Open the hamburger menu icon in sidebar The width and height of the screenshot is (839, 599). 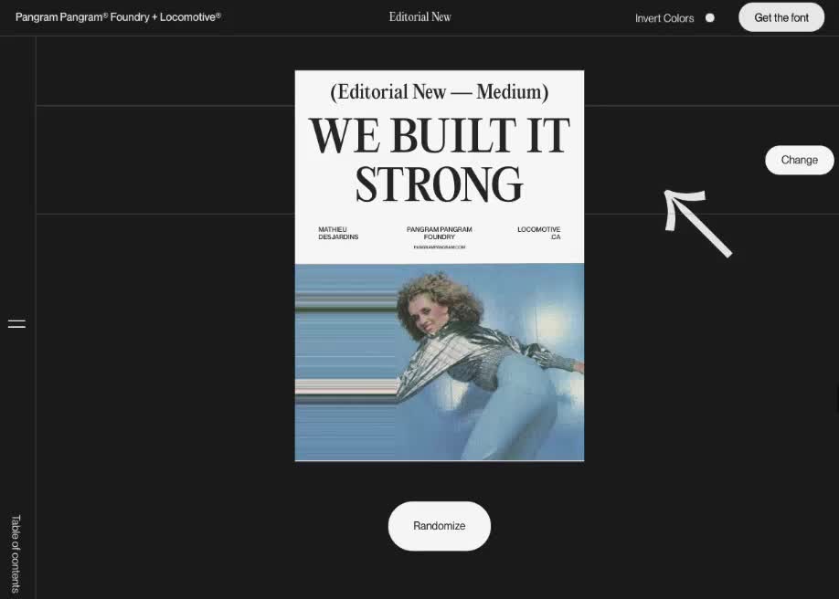tap(16, 323)
